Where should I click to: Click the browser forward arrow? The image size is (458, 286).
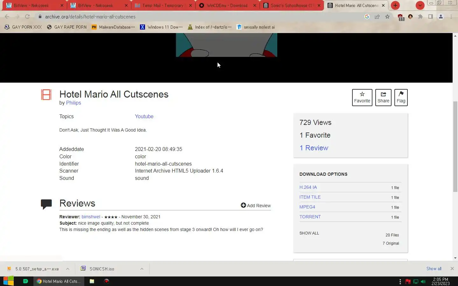(x=17, y=17)
